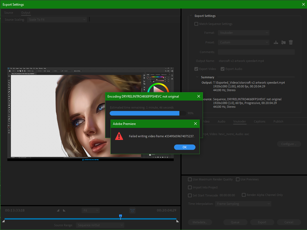Screen dimensions: 307x230
Task: Enable Match Sequence Settings checkbox
Action: pos(196,24)
